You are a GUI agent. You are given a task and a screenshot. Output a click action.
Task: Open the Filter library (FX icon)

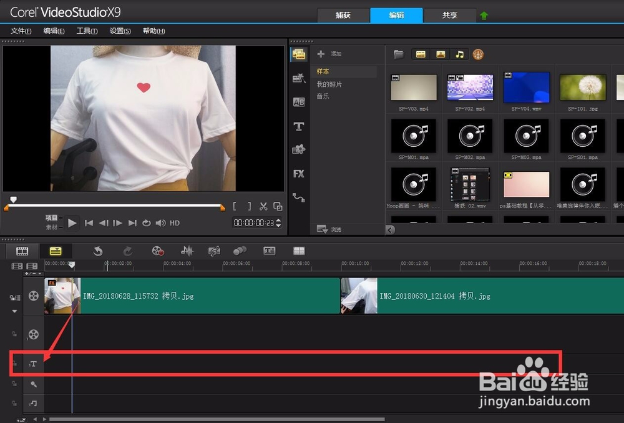click(x=298, y=174)
